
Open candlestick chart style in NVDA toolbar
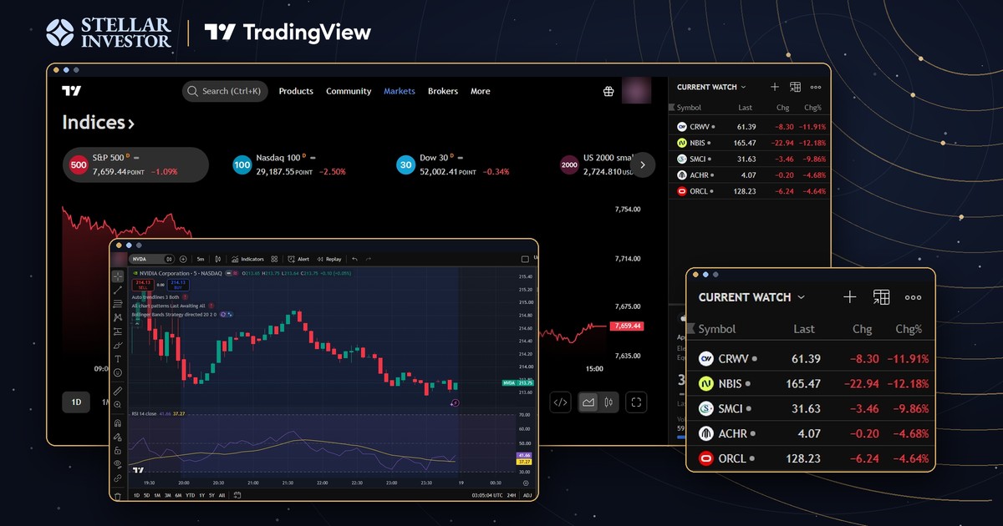pos(217,259)
